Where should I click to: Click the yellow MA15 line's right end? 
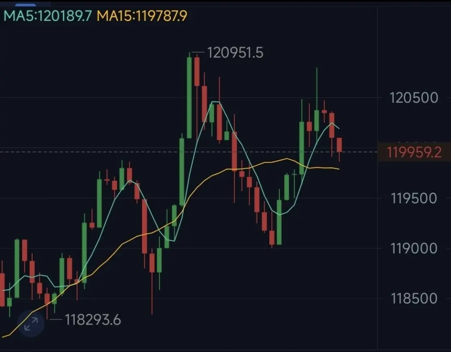(x=338, y=169)
